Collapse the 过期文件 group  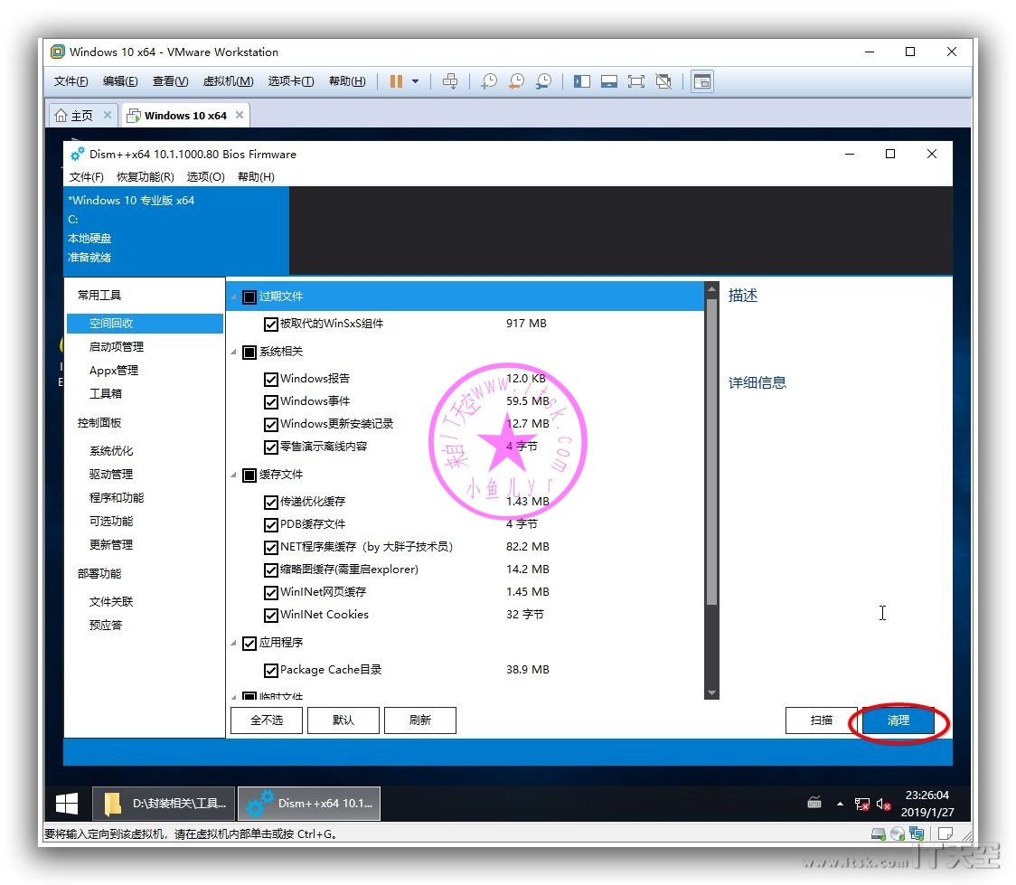[234, 297]
